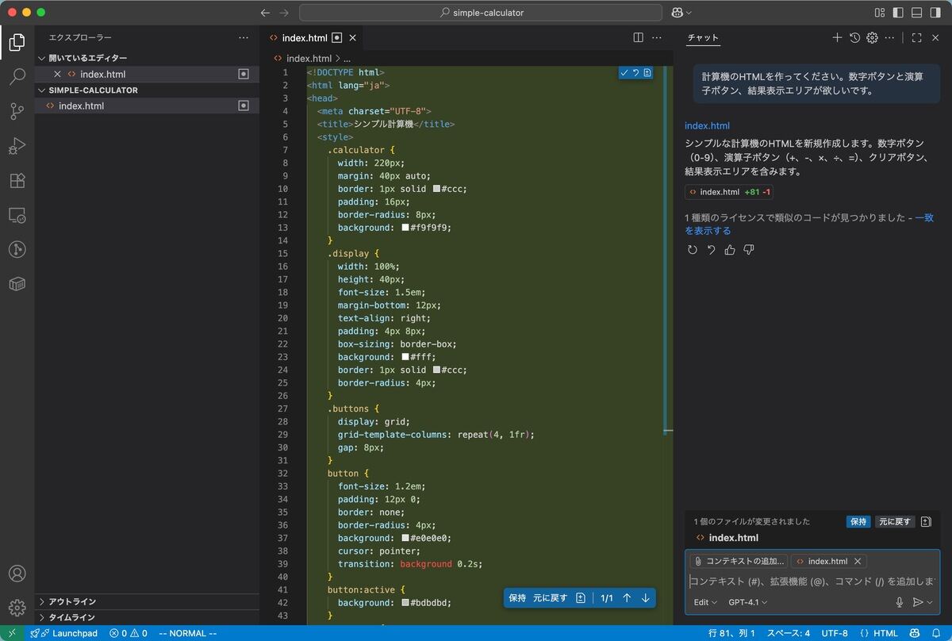Show chat history clock icon

(x=854, y=37)
